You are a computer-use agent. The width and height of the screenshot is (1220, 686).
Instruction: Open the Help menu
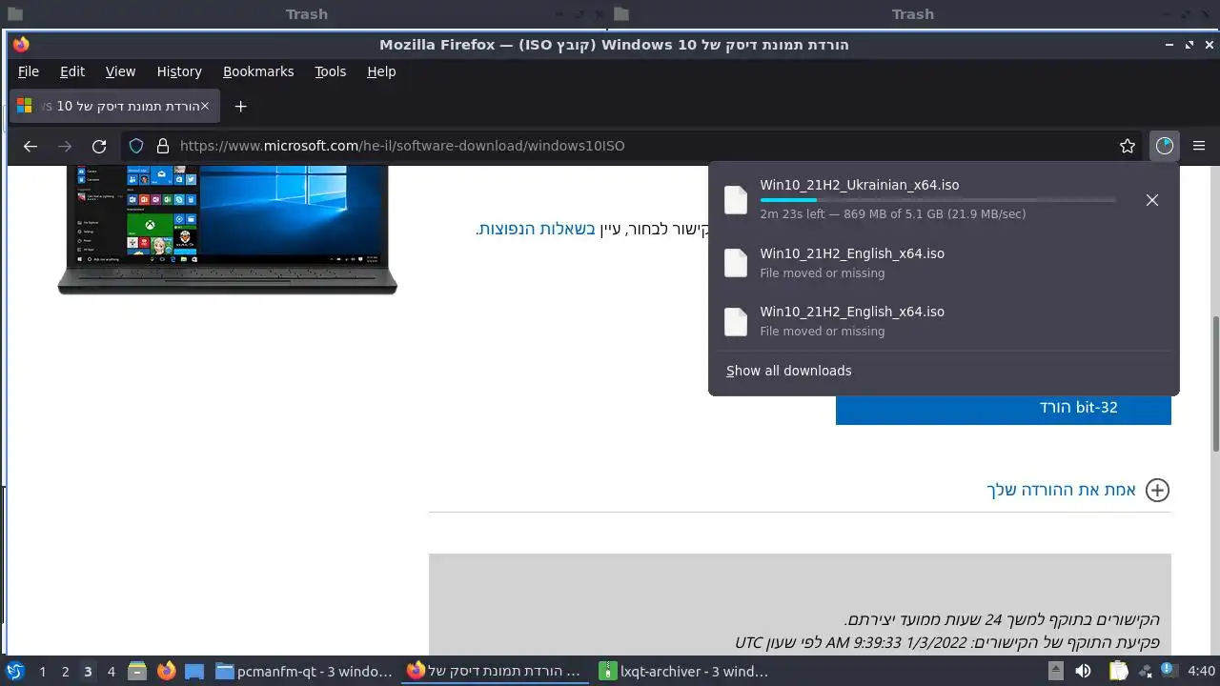click(381, 71)
